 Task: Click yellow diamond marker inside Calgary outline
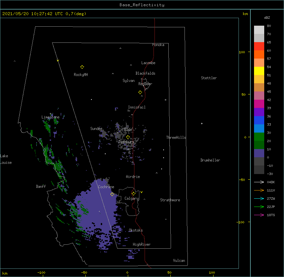133,194
